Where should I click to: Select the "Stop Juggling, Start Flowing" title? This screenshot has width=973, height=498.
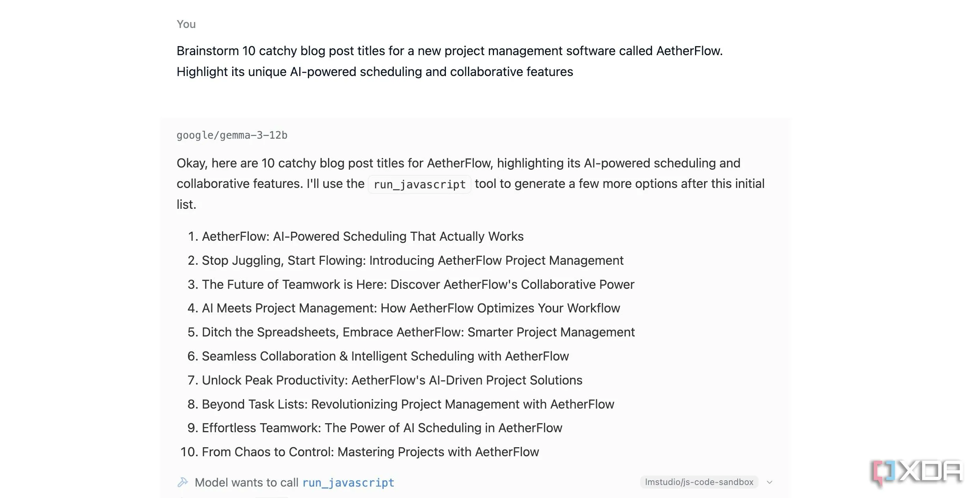tap(412, 260)
